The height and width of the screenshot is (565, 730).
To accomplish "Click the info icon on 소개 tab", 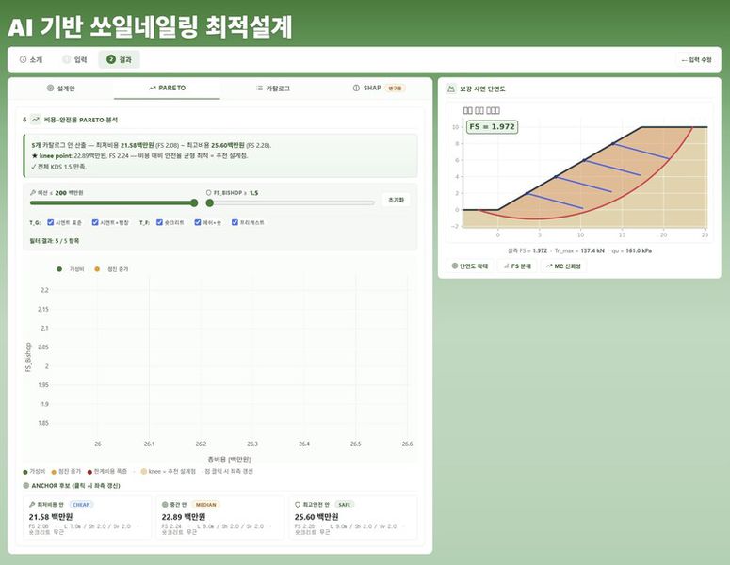I will click(x=23, y=59).
